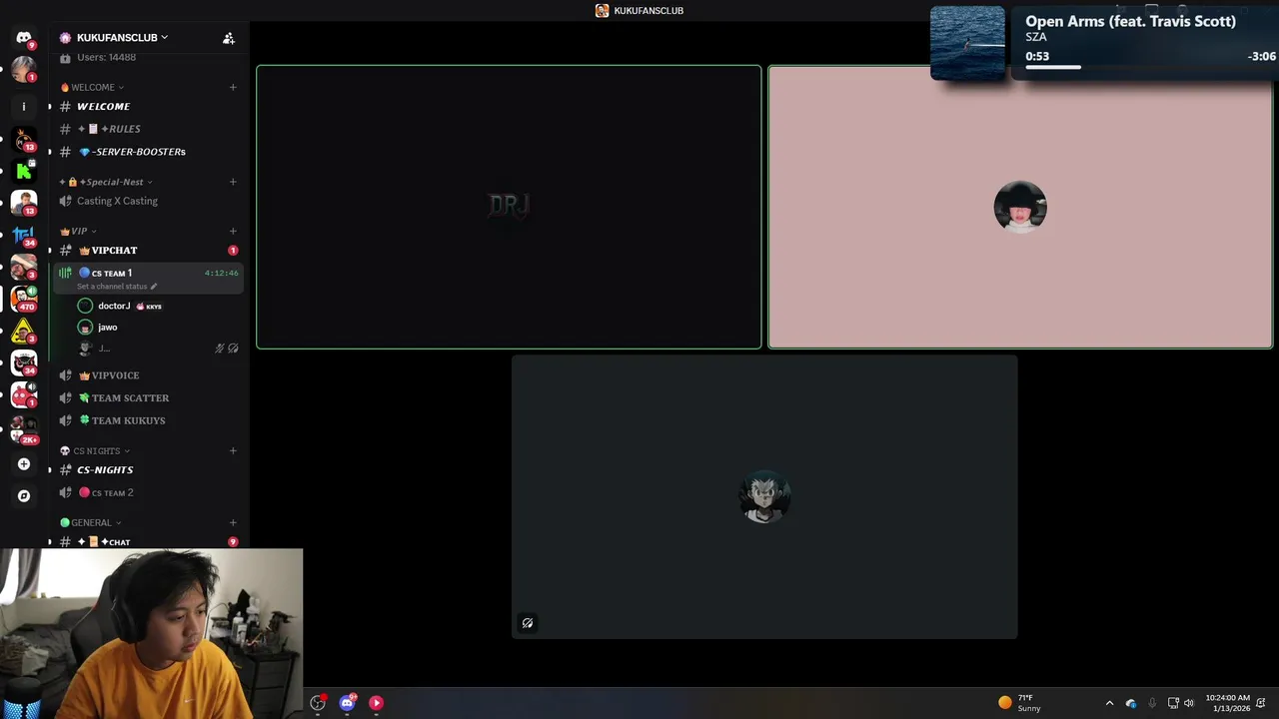
Task: Add a channel in Special-Nest category
Action: 233,182
